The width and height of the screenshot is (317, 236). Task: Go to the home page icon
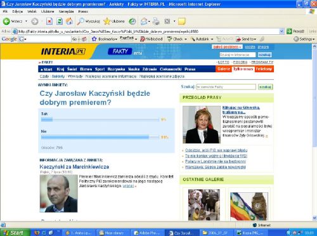[x=69, y=21]
